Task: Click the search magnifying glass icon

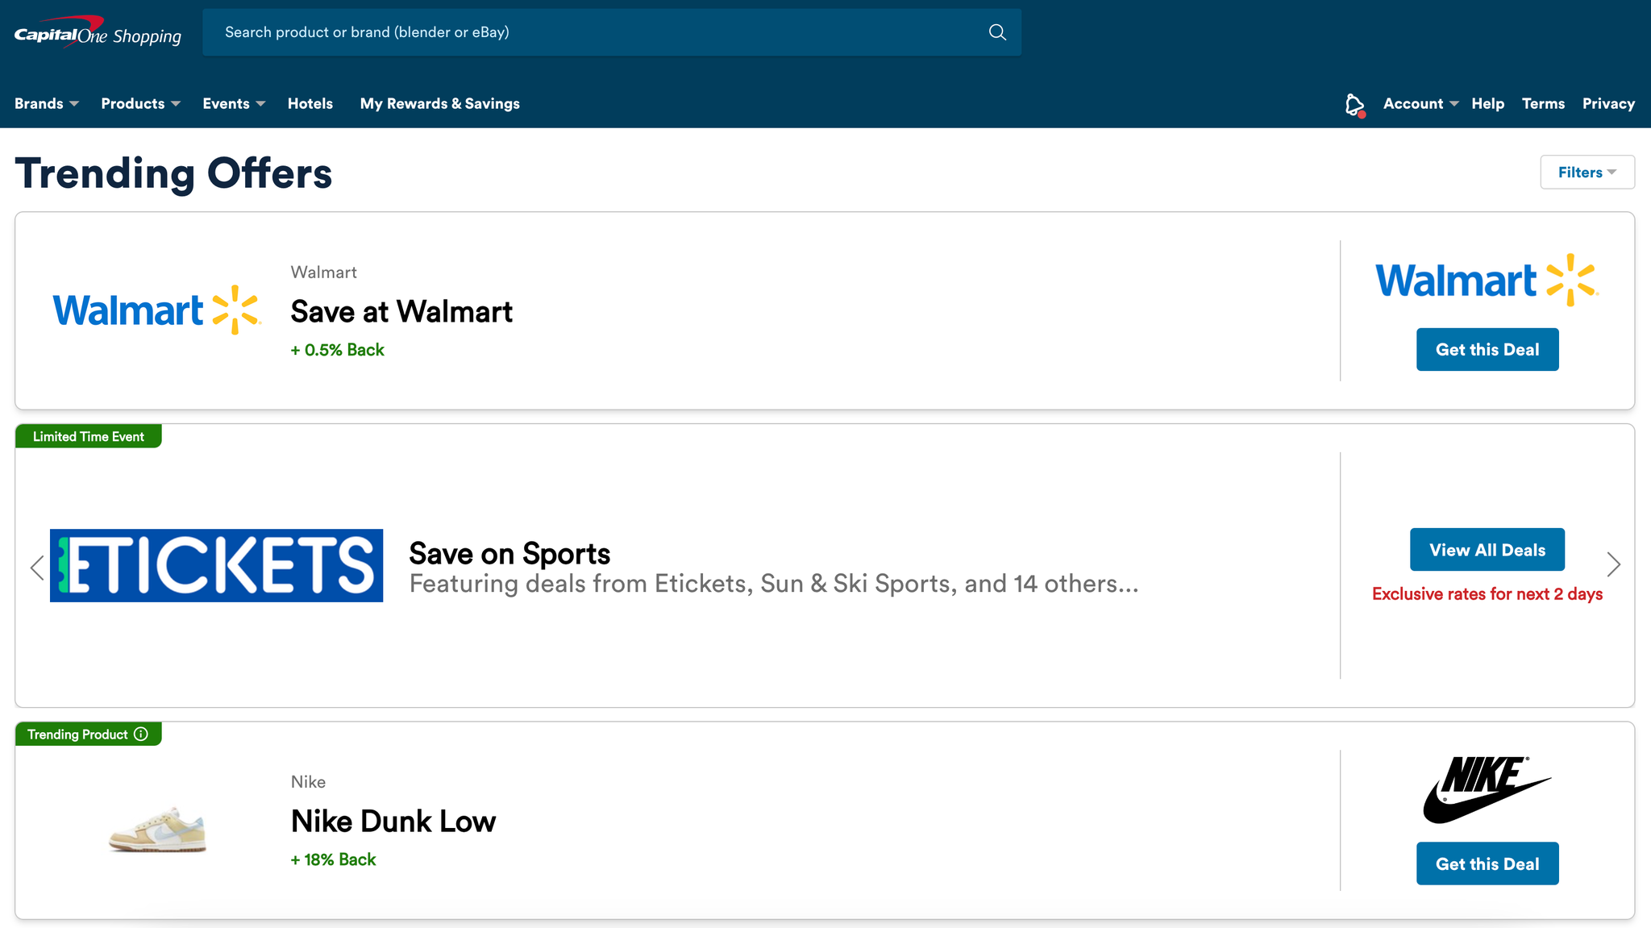Action: tap(996, 32)
